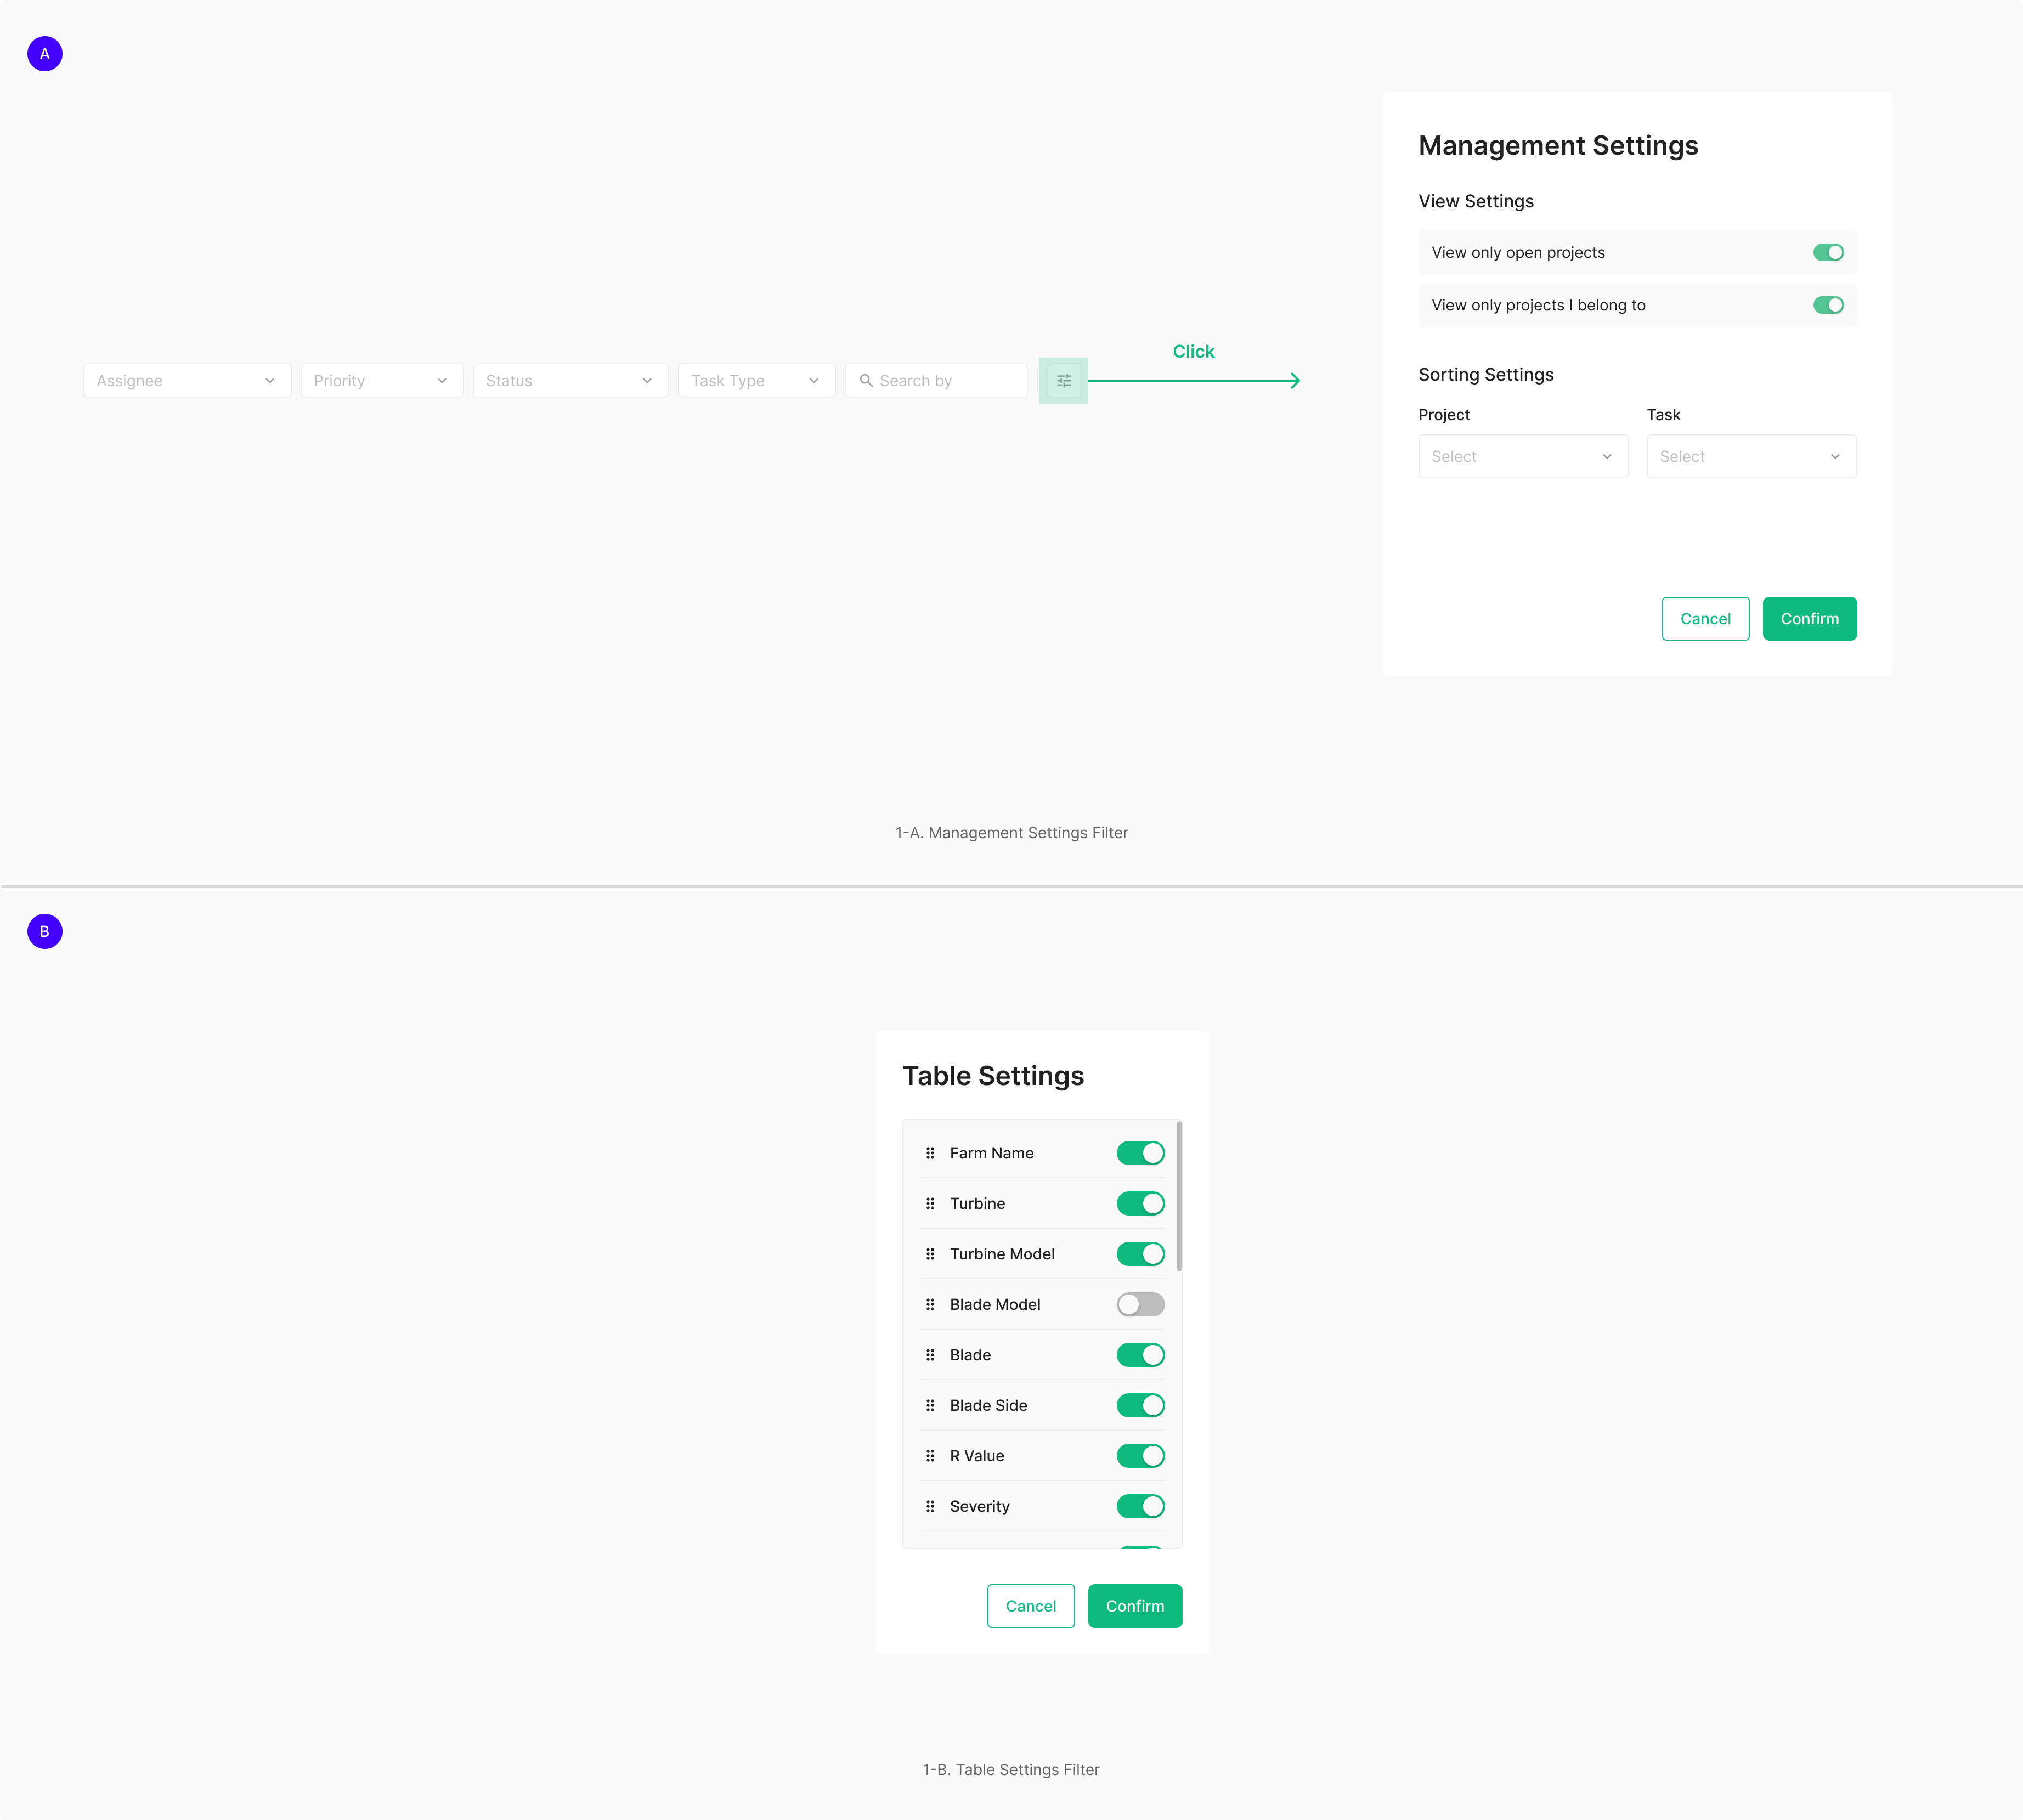This screenshot has height=1820, width=2023.
Task: Toggle View only open projects switch
Action: point(1827,253)
